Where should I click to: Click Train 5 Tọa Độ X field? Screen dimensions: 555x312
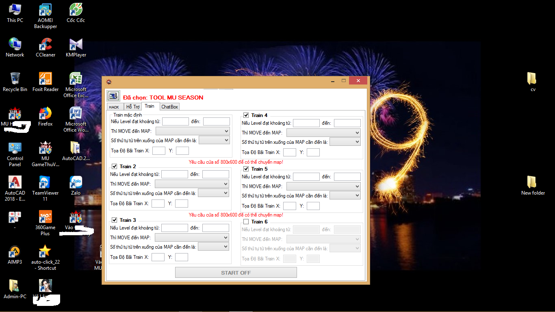[290, 206]
